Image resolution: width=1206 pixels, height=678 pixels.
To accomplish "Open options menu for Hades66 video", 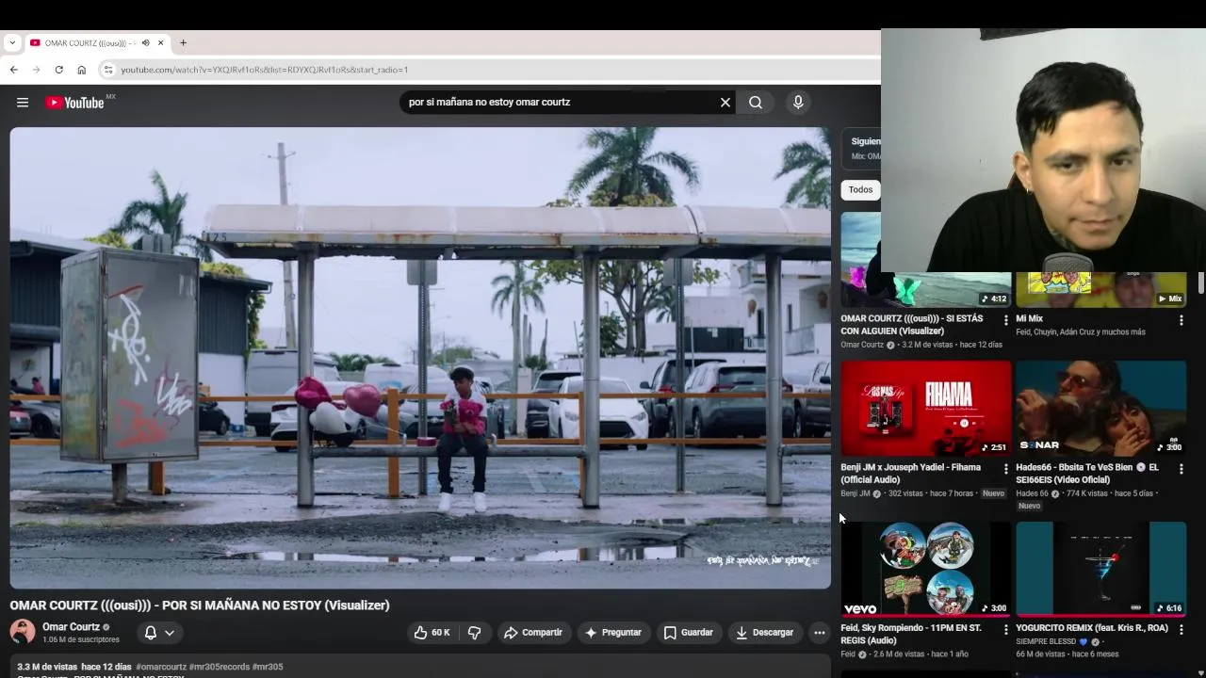I will pyautogui.click(x=1182, y=469).
